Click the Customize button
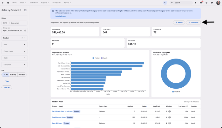 point(193,22)
